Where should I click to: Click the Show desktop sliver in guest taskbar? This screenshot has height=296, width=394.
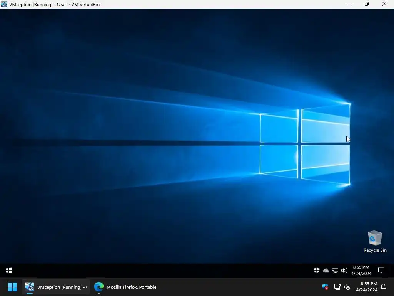tap(392, 270)
